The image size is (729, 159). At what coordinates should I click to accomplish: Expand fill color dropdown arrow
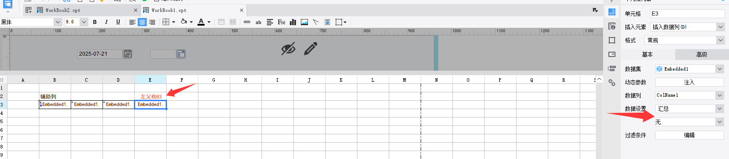[191, 22]
